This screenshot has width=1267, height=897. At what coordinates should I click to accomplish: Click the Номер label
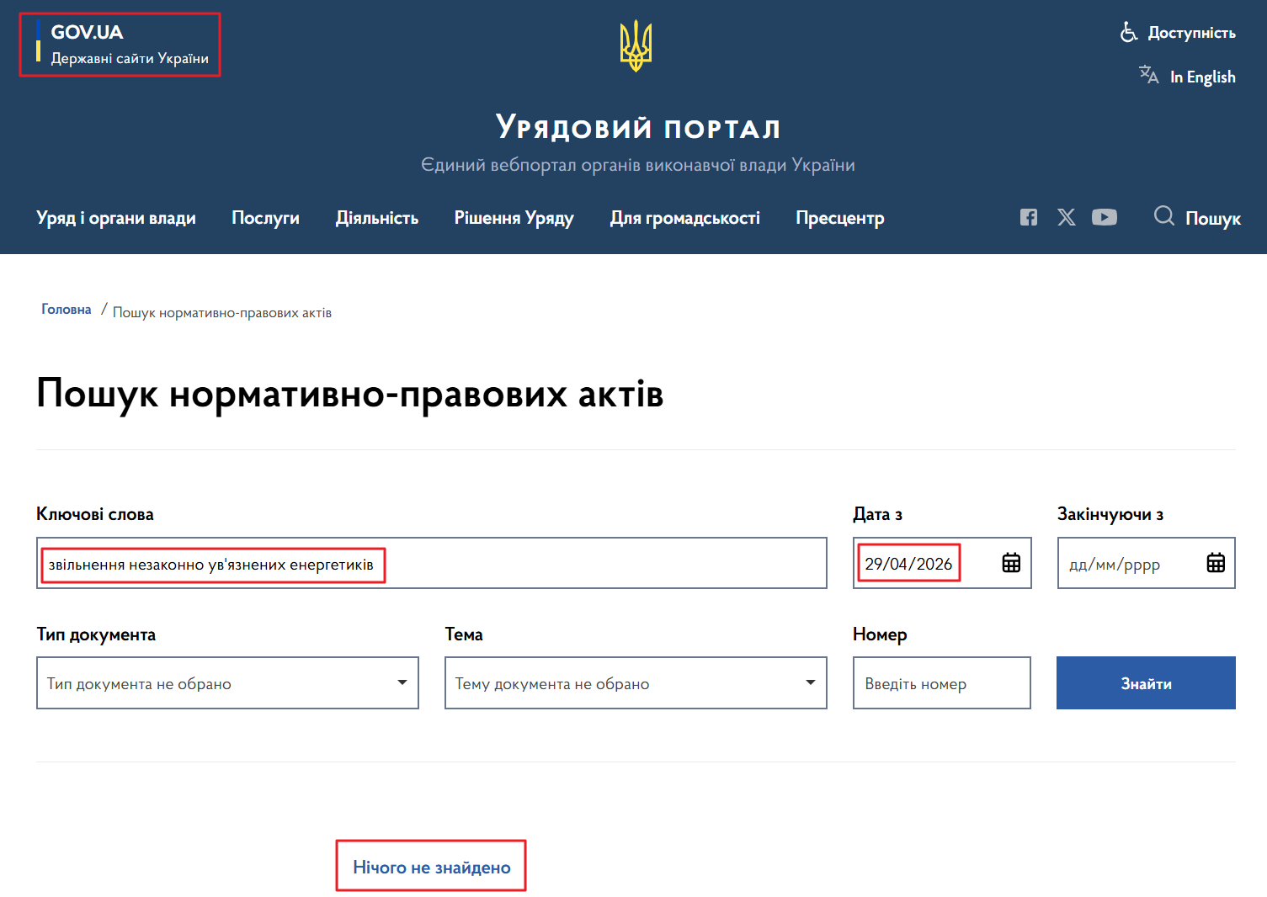(x=880, y=634)
